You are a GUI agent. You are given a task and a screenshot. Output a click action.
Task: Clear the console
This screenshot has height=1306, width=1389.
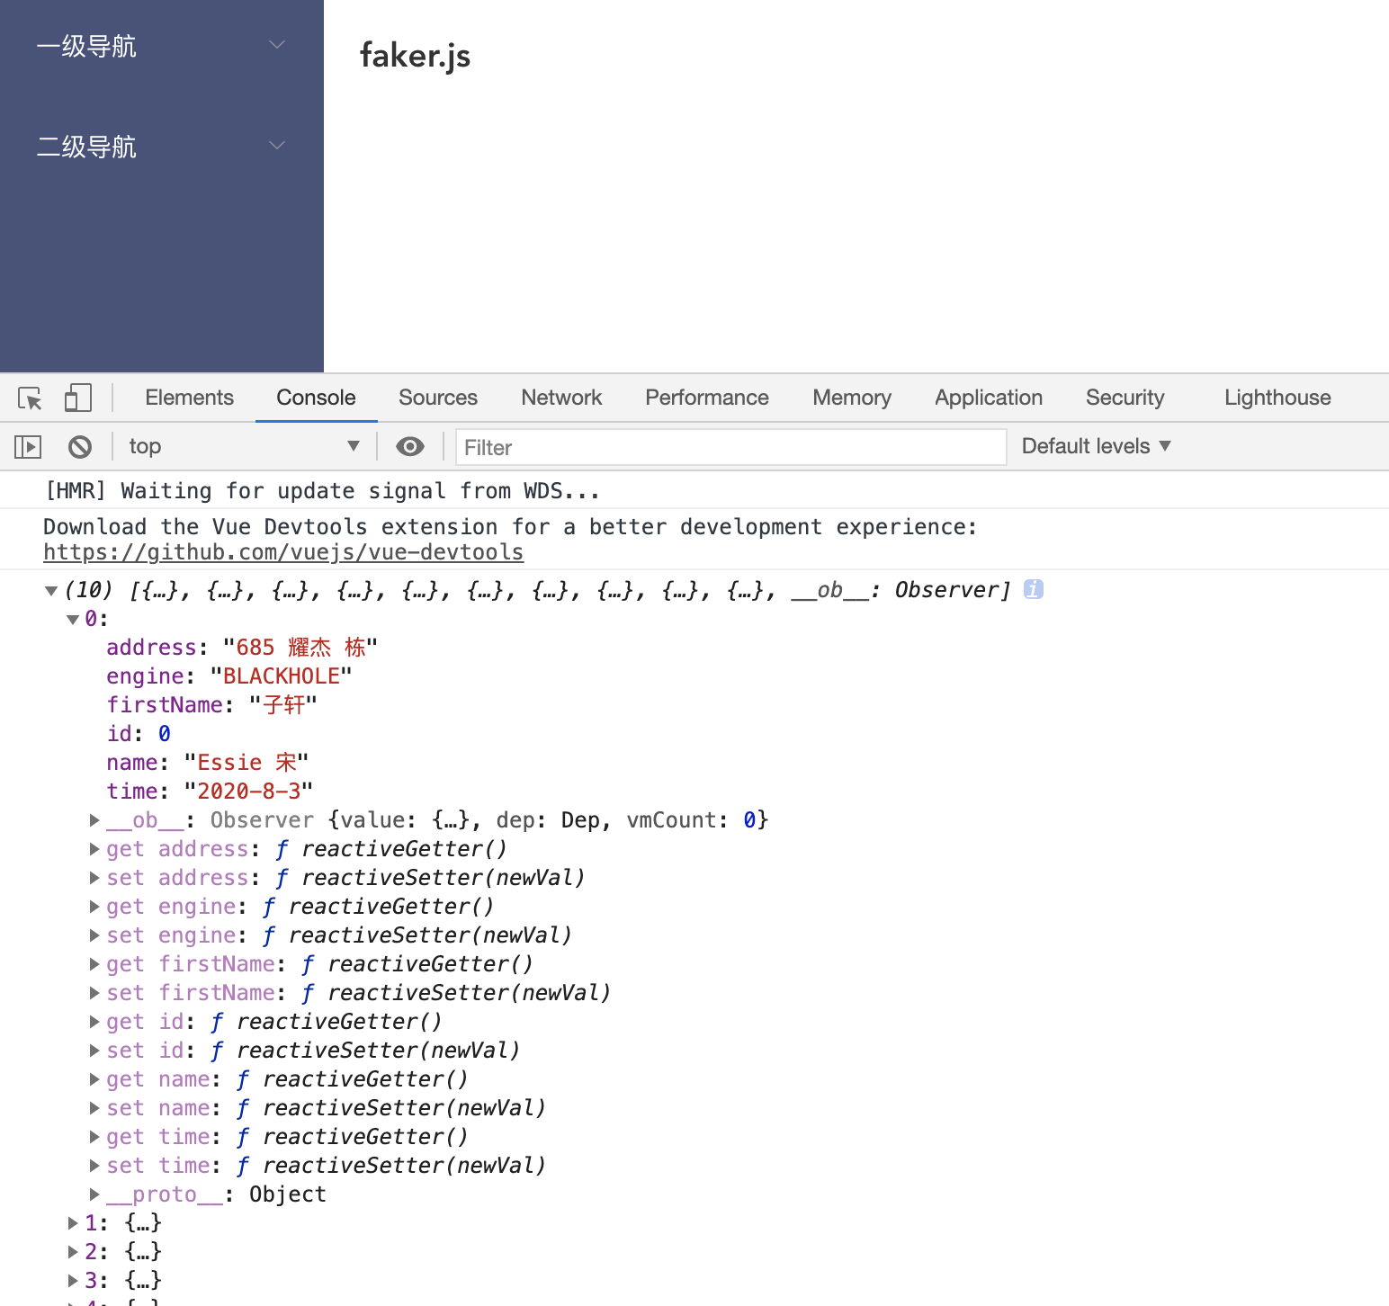[x=80, y=446]
